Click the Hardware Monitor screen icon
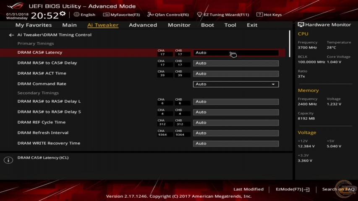This screenshot has height=201, width=358. tap(301, 25)
